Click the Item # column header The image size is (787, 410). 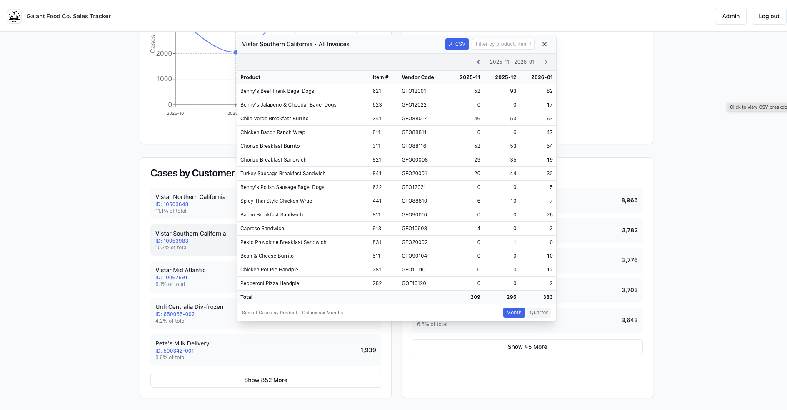(380, 77)
